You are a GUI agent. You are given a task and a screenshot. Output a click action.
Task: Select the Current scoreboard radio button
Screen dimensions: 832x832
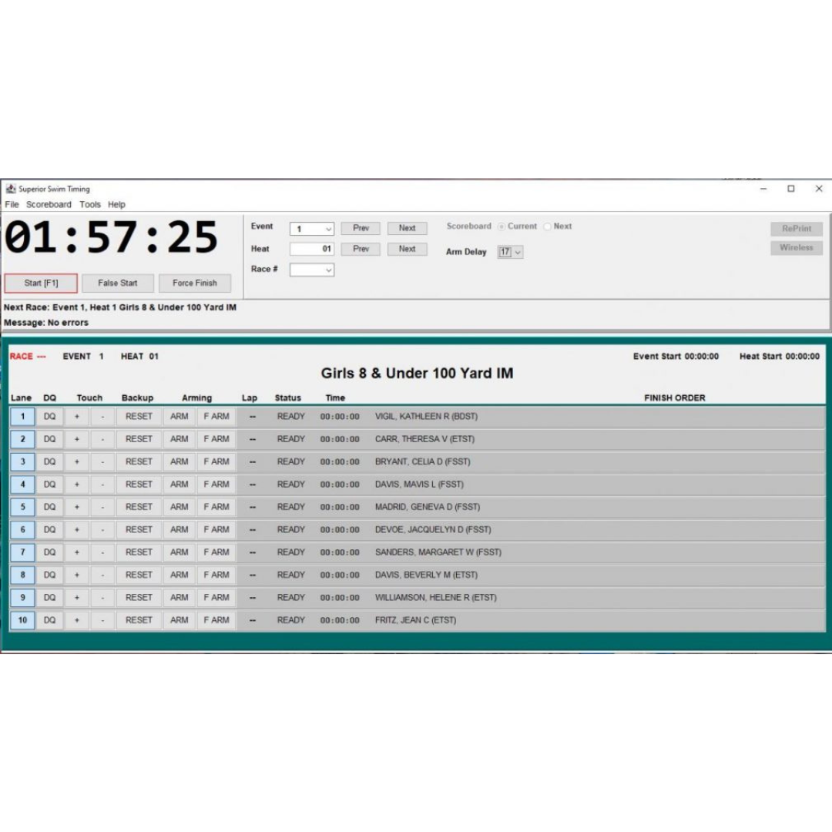pyautogui.click(x=501, y=226)
